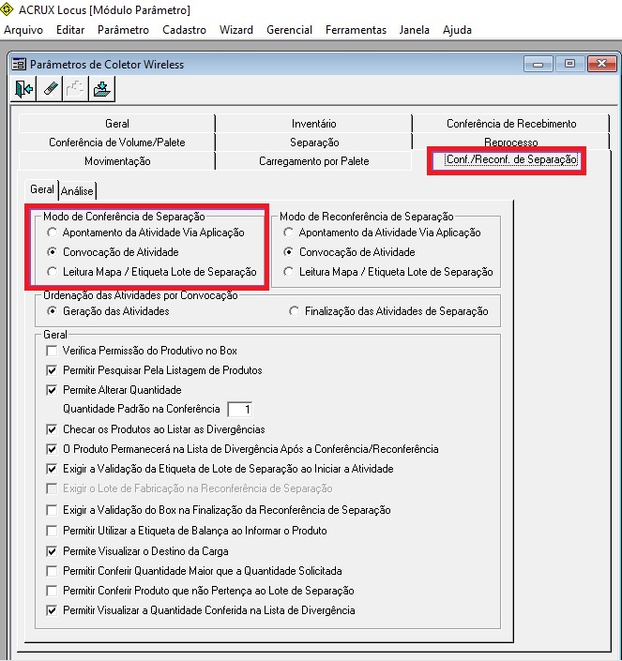Open the Cadastro menu

[184, 30]
